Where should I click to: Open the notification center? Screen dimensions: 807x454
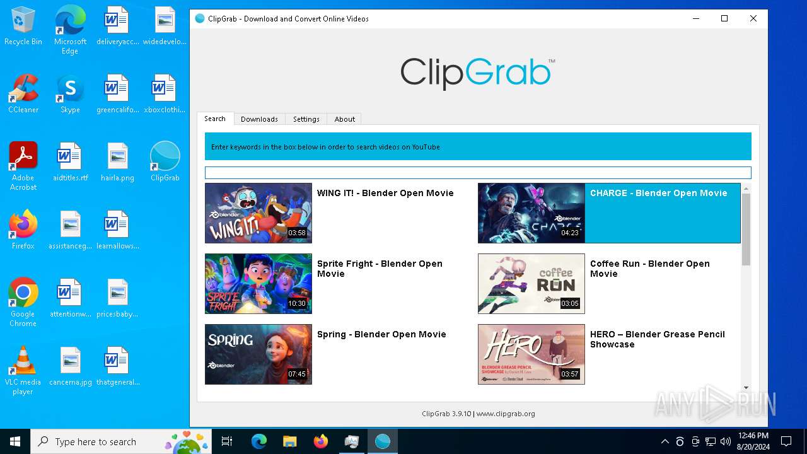pyautogui.click(x=786, y=441)
